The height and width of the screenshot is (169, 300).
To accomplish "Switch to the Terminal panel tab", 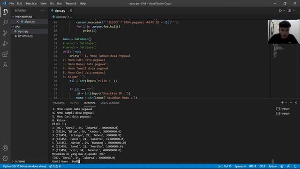I will coord(90,103).
